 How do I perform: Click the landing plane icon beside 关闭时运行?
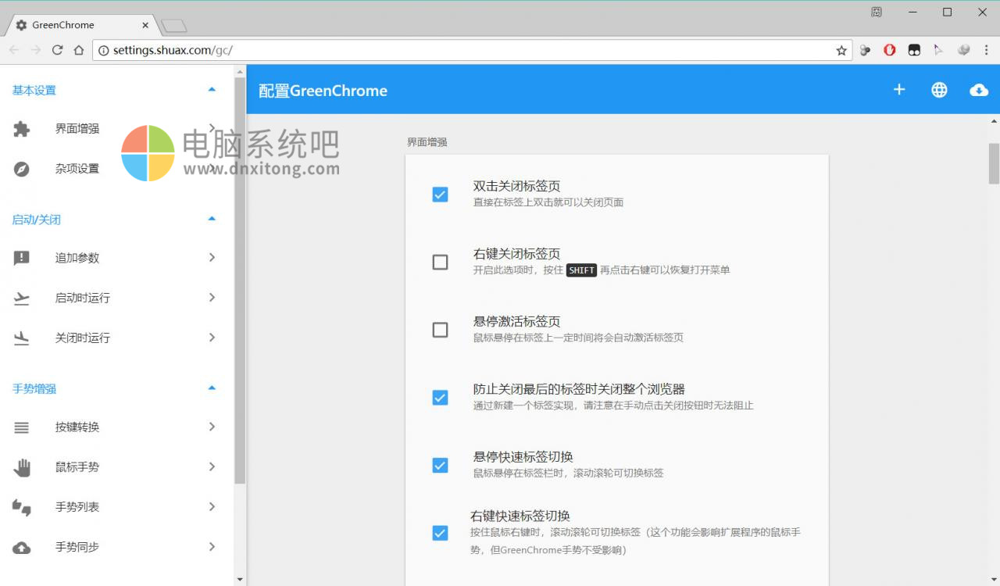[x=22, y=338]
